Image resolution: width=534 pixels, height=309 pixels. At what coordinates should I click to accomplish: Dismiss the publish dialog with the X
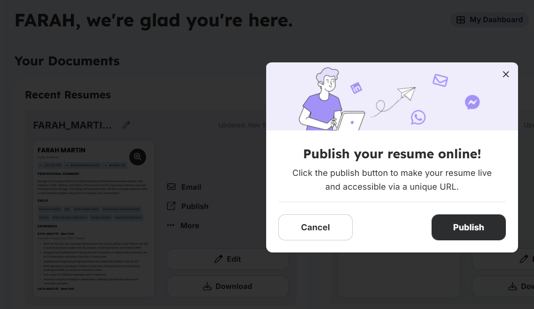(x=505, y=74)
